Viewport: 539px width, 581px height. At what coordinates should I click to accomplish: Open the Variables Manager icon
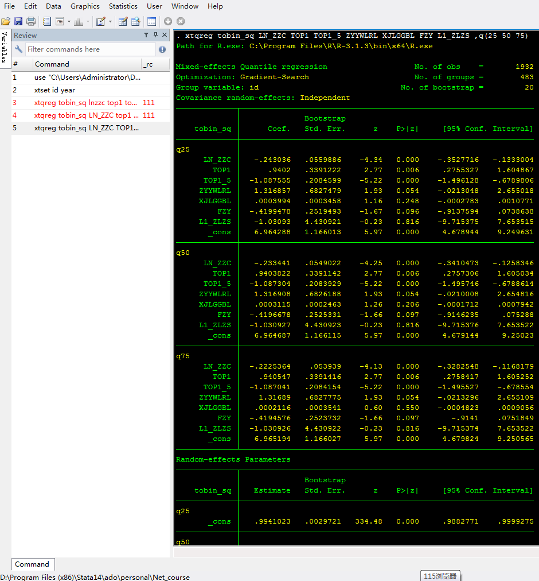tap(151, 22)
